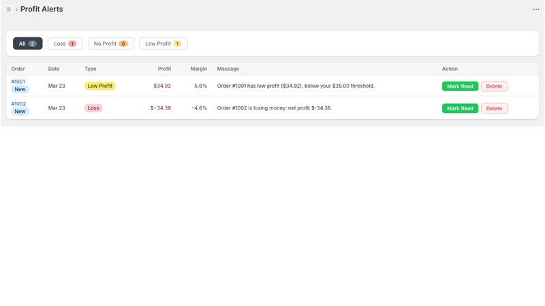
Task: Select the -4.6% margin value
Action: [199, 108]
